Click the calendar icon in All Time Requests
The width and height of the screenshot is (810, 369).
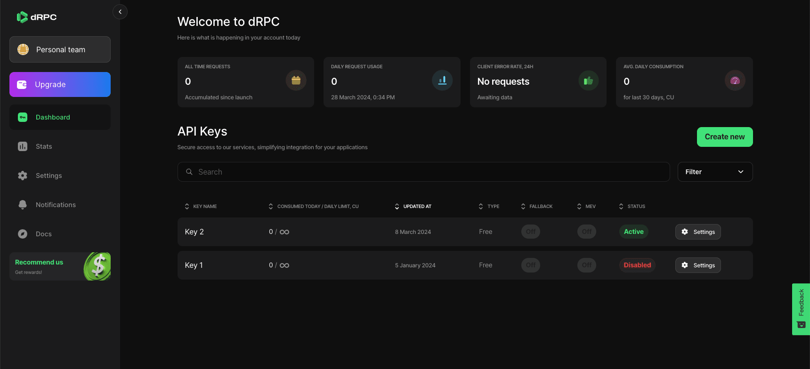(x=296, y=80)
